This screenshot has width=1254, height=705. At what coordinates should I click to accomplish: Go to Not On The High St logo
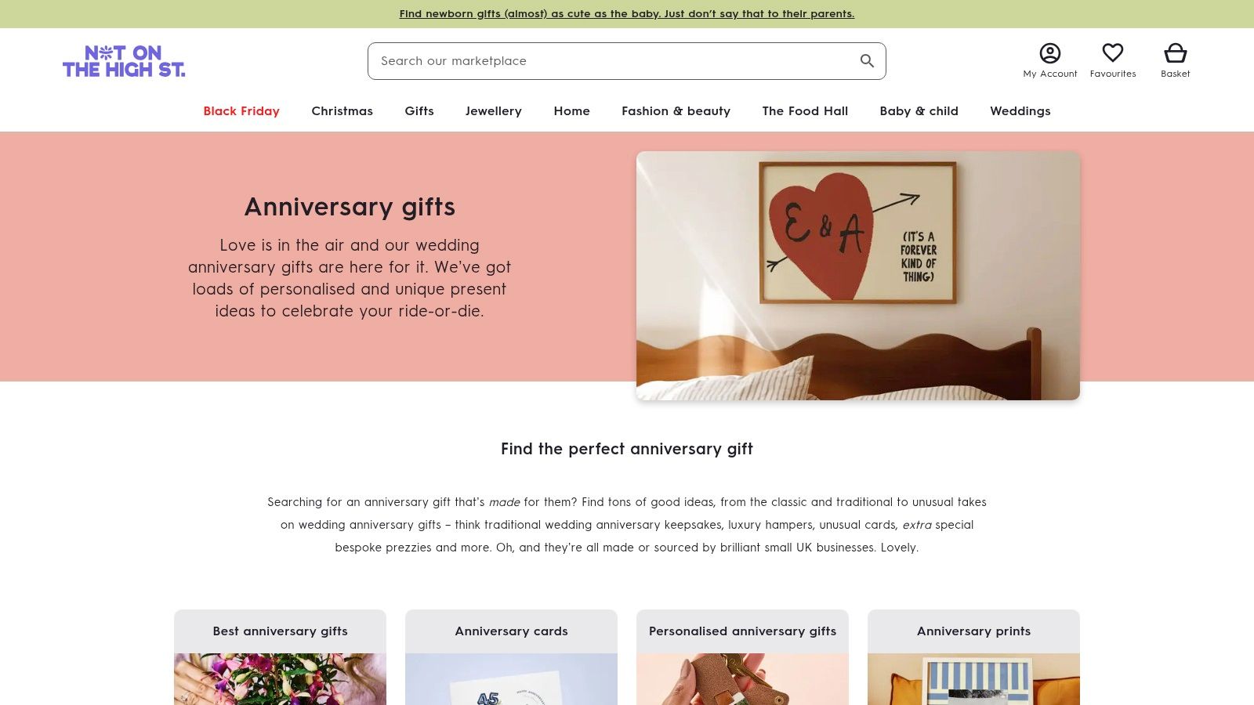click(124, 61)
